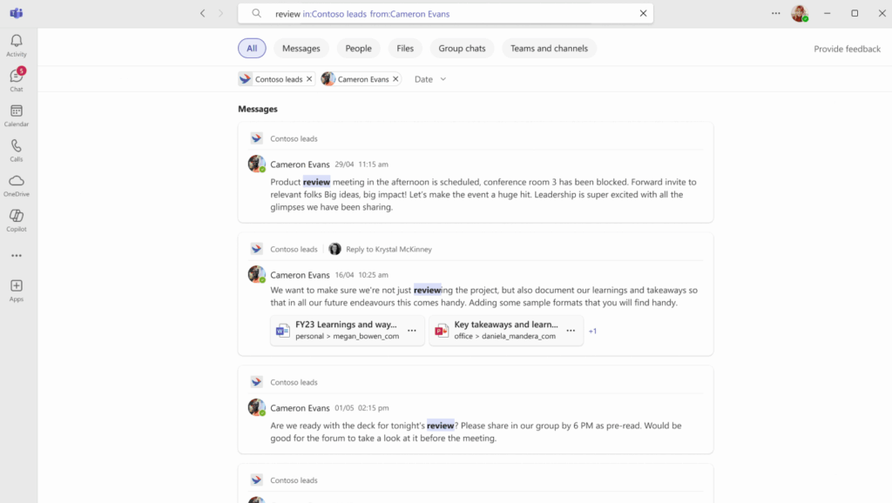
Task: Open more options for Key takeaways file
Action: (571, 331)
